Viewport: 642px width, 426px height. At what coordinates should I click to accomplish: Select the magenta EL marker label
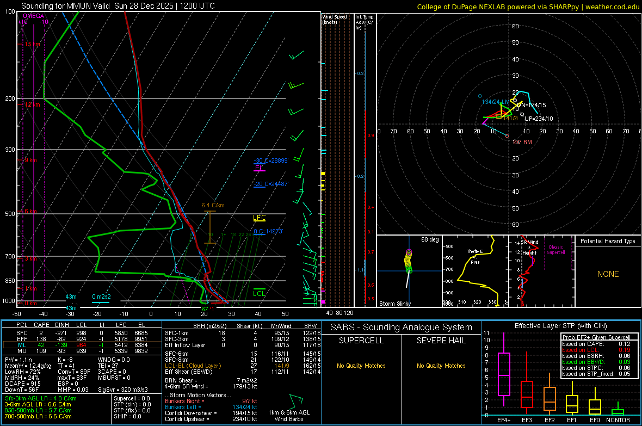coord(259,168)
